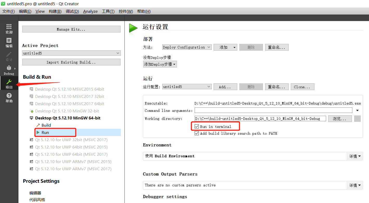Open the 工具 (Tools) menu
This screenshot has width=369, height=203.
108,11
